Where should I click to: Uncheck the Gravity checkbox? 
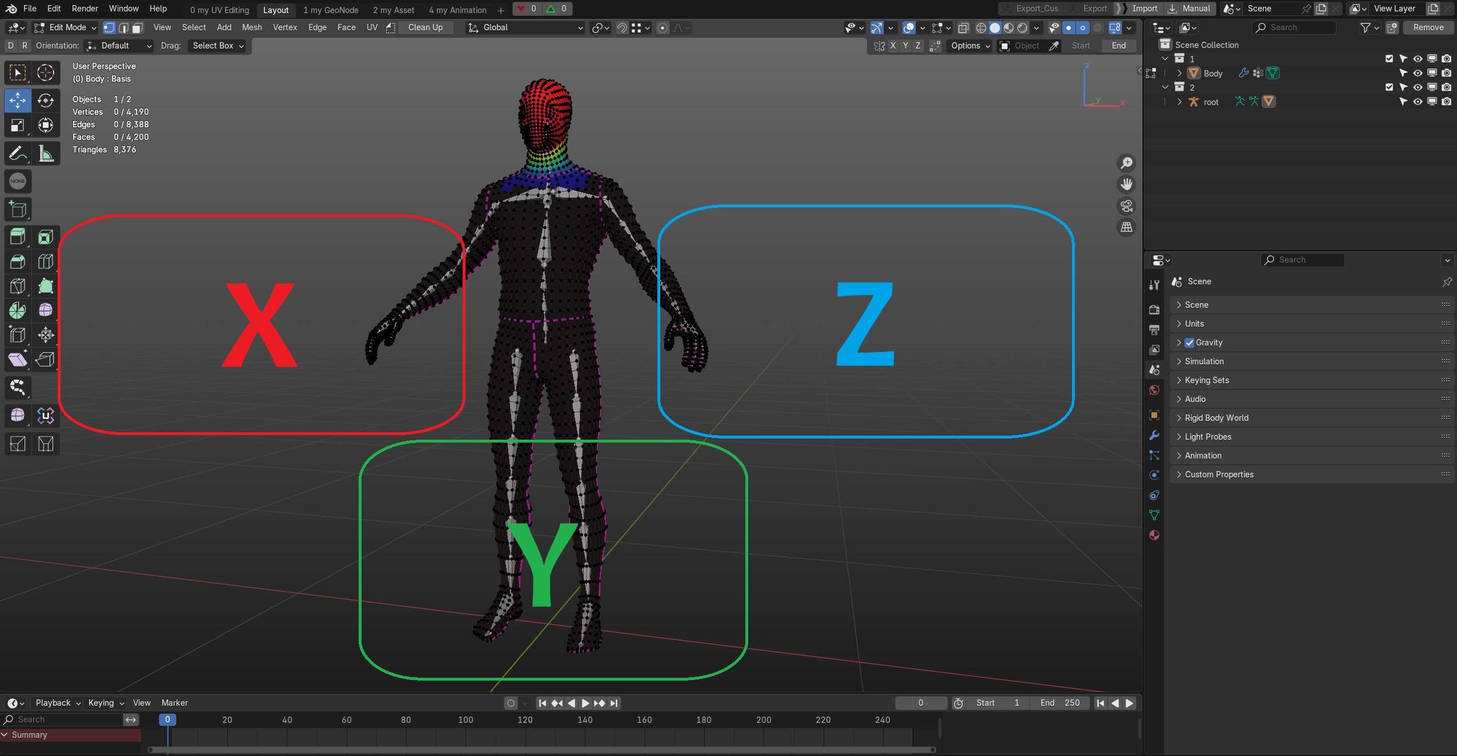tap(1189, 343)
